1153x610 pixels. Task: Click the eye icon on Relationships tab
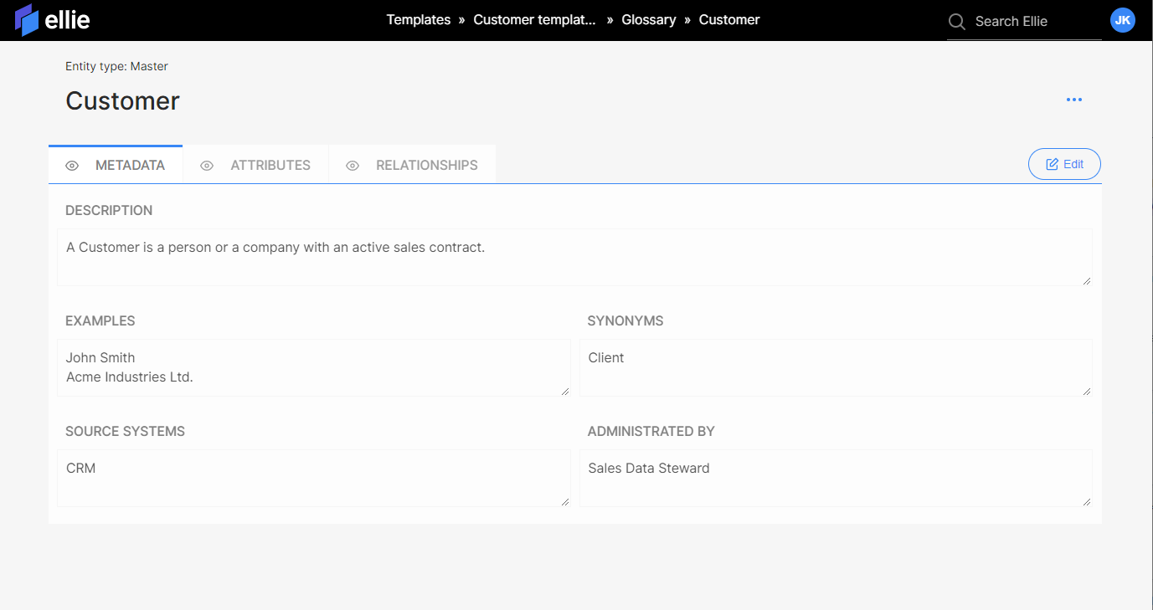353,166
